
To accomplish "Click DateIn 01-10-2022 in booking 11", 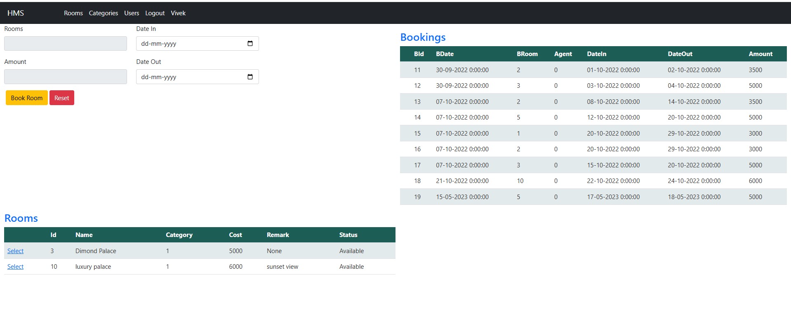I will coord(613,70).
